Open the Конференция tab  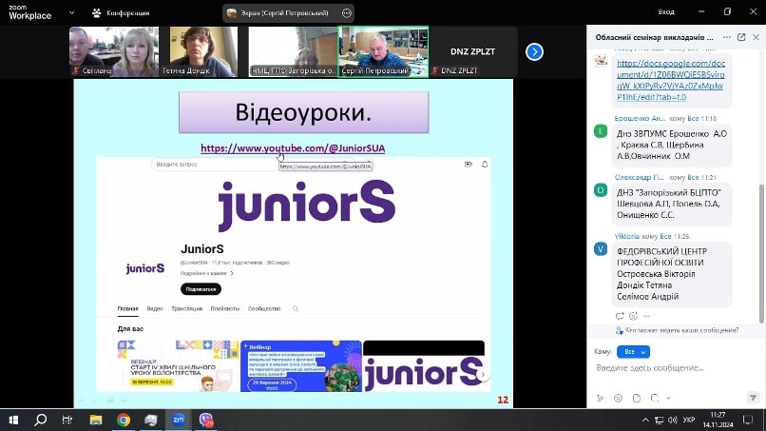(121, 13)
